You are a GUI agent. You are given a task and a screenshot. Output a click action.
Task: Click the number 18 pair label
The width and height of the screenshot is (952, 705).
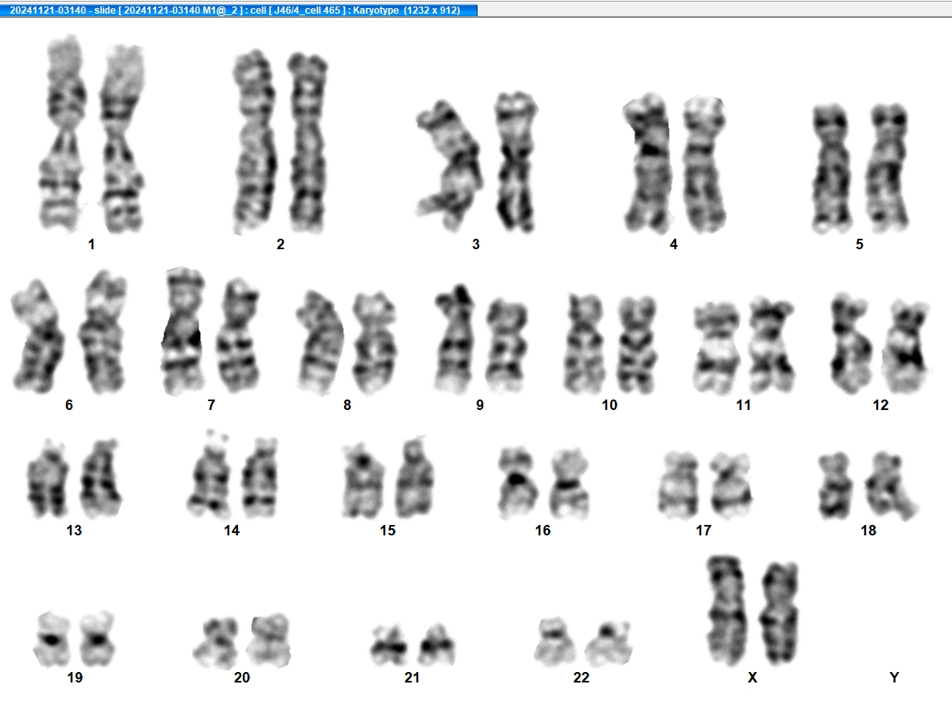point(868,531)
